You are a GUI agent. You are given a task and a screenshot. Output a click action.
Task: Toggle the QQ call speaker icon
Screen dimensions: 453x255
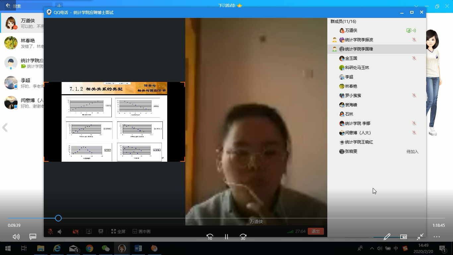click(x=60, y=232)
